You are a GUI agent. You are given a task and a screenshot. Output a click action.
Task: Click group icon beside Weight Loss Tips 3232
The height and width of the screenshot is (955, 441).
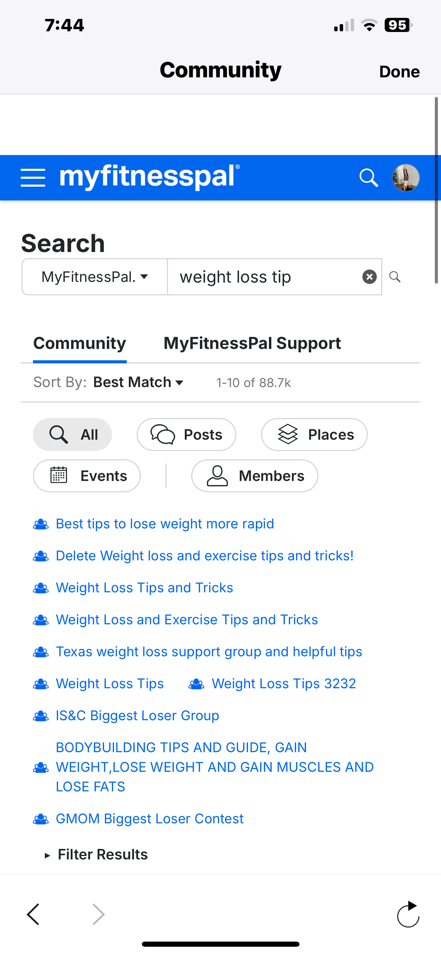[196, 684]
